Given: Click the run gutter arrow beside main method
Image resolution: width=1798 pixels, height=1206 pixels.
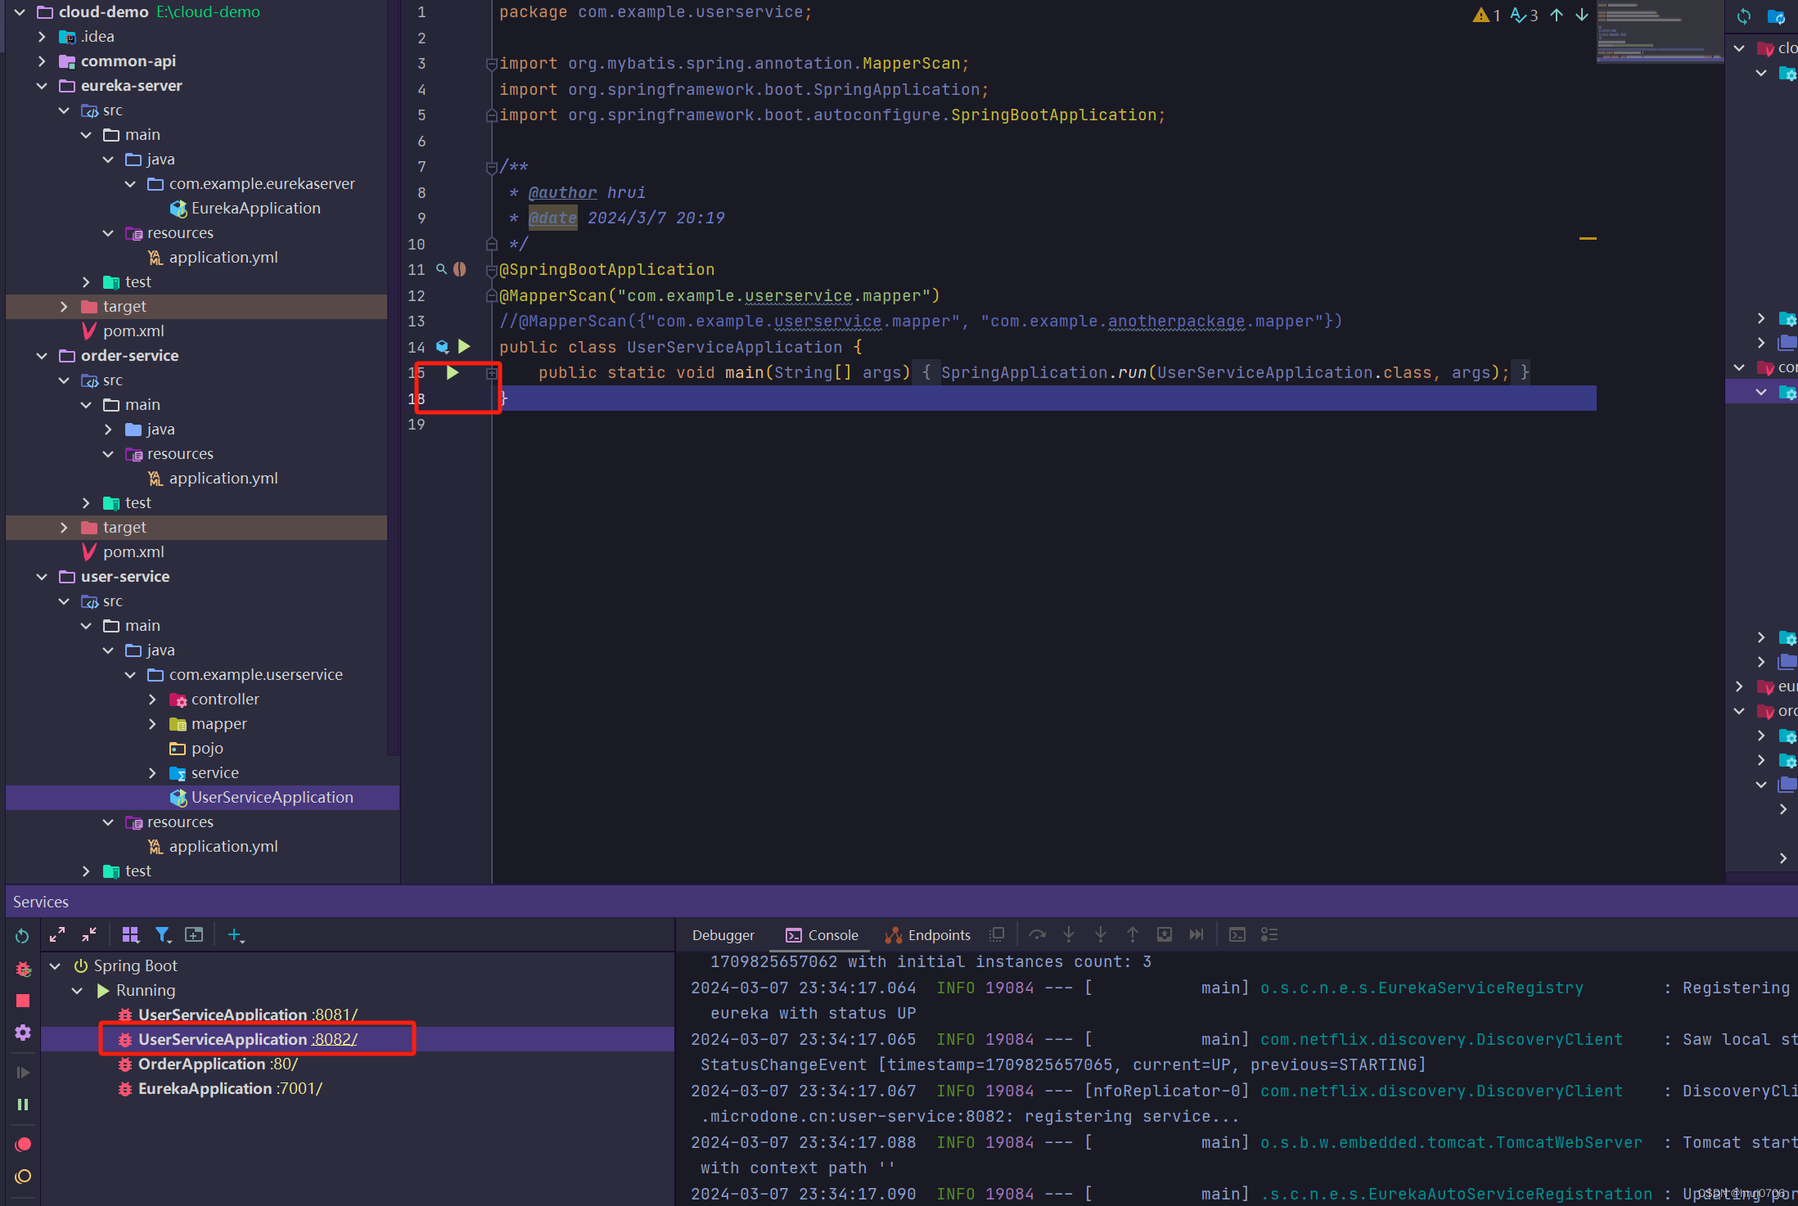Looking at the screenshot, I should click(x=453, y=373).
